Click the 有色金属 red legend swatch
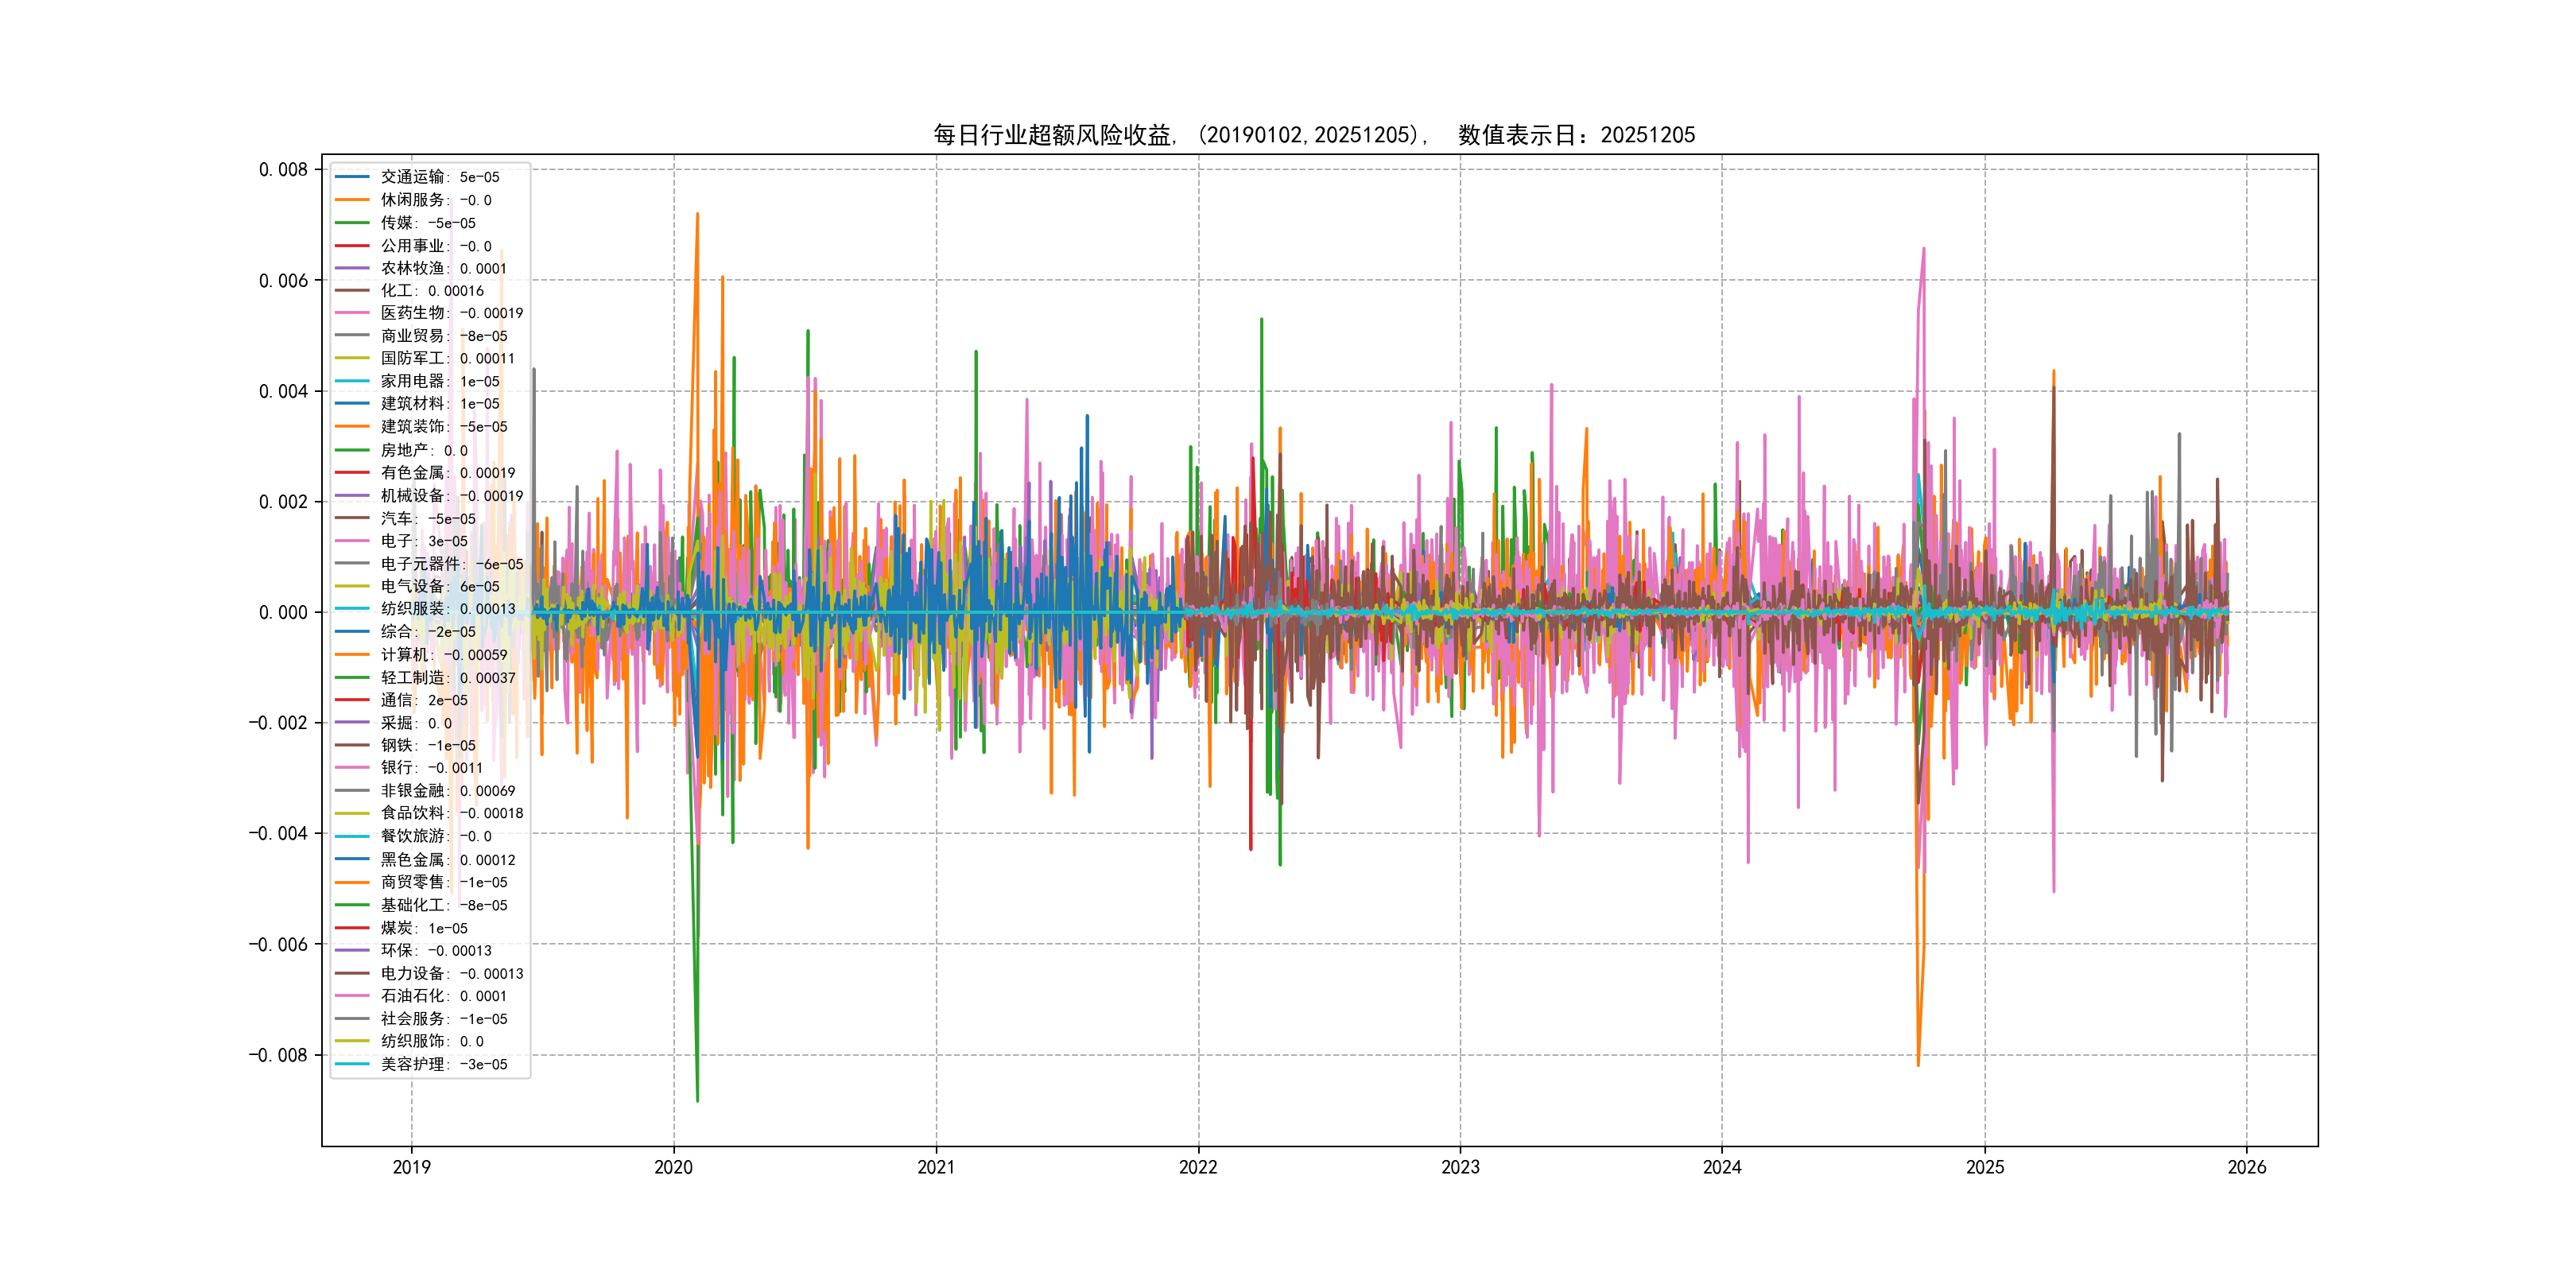 click(x=352, y=472)
